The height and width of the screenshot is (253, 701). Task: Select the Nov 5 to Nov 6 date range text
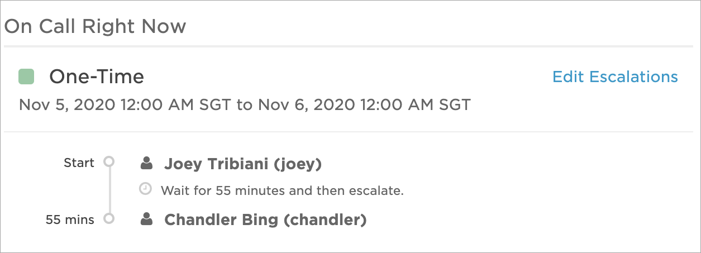pyautogui.click(x=245, y=105)
